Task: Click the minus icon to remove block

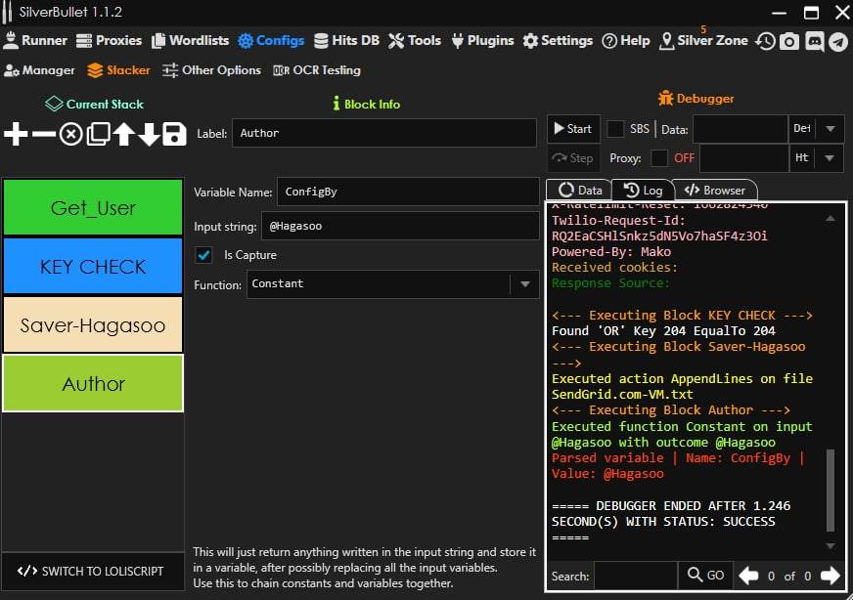Action: click(43, 135)
